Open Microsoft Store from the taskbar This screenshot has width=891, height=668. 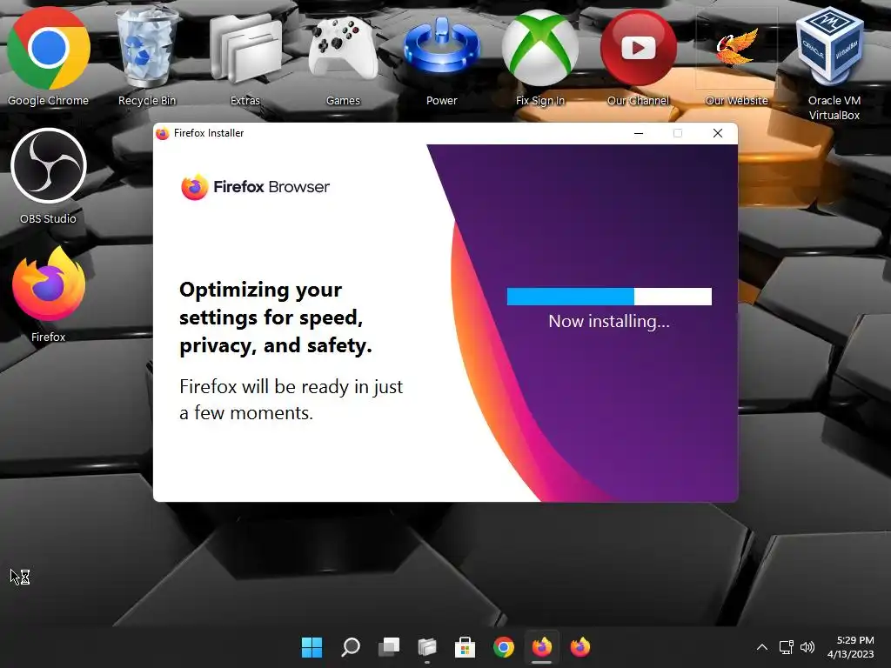465,647
